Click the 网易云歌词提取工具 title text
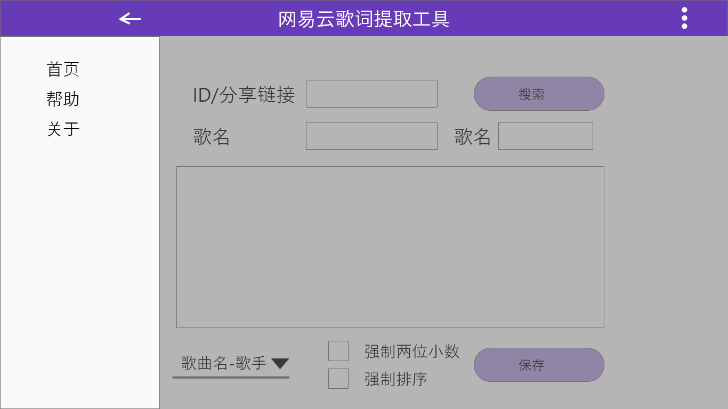The image size is (728, 409). point(364,19)
